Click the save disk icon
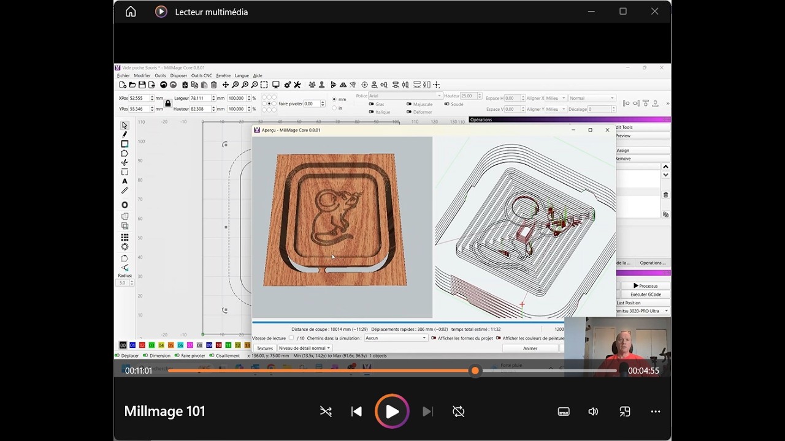 click(x=142, y=85)
